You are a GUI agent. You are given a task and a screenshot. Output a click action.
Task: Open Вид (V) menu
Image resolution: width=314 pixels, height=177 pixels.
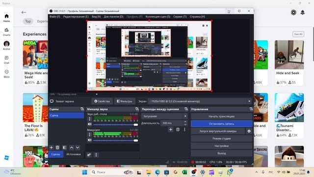tap(96, 17)
